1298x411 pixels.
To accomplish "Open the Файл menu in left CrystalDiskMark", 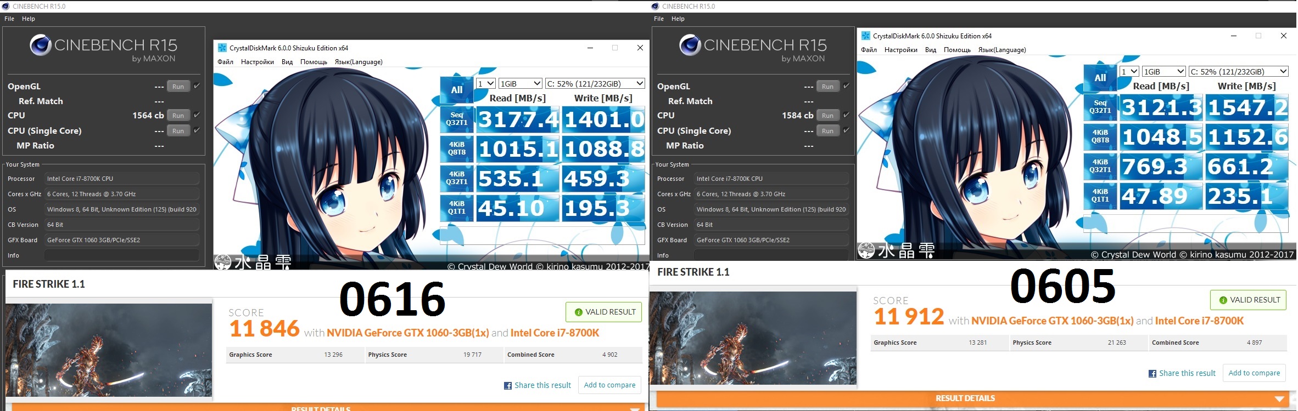I will click(x=226, y=62).
